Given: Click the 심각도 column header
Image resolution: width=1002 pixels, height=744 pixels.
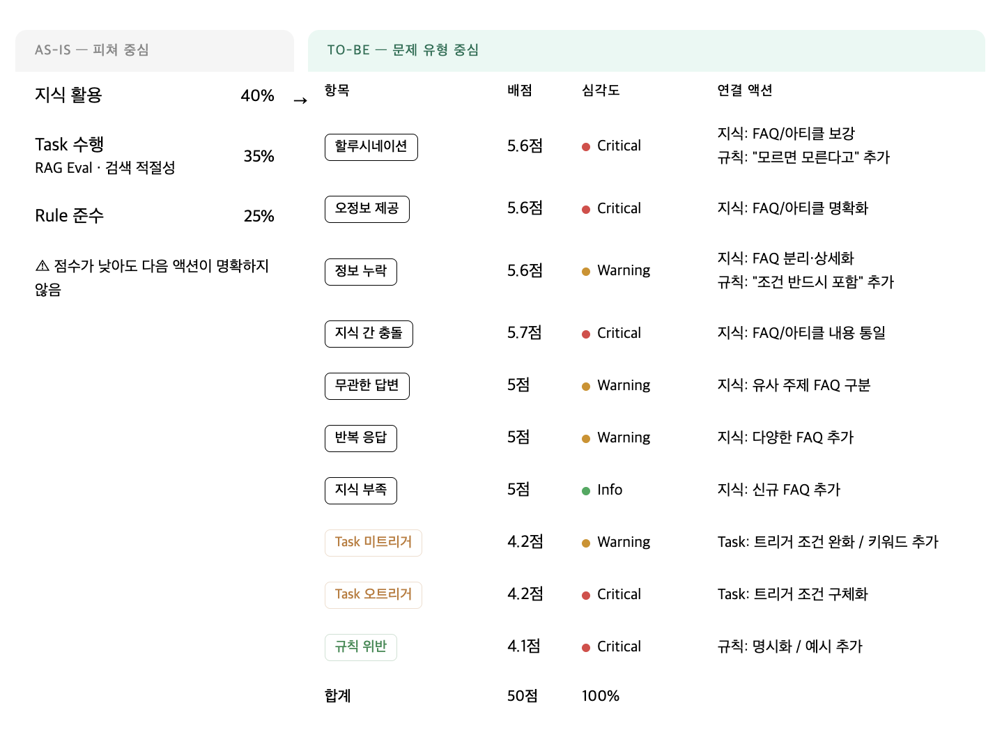Looking at the screenshot, I should pos(601,91).
